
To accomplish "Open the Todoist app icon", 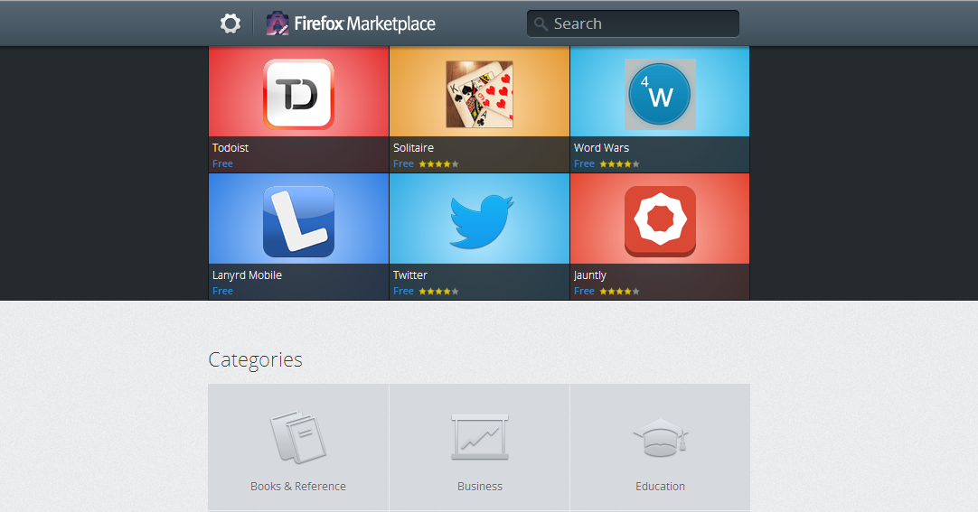I will pos(298,94).
